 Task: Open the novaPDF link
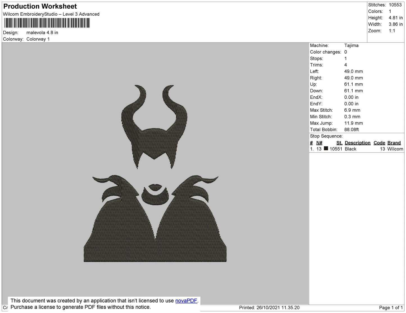186,301
